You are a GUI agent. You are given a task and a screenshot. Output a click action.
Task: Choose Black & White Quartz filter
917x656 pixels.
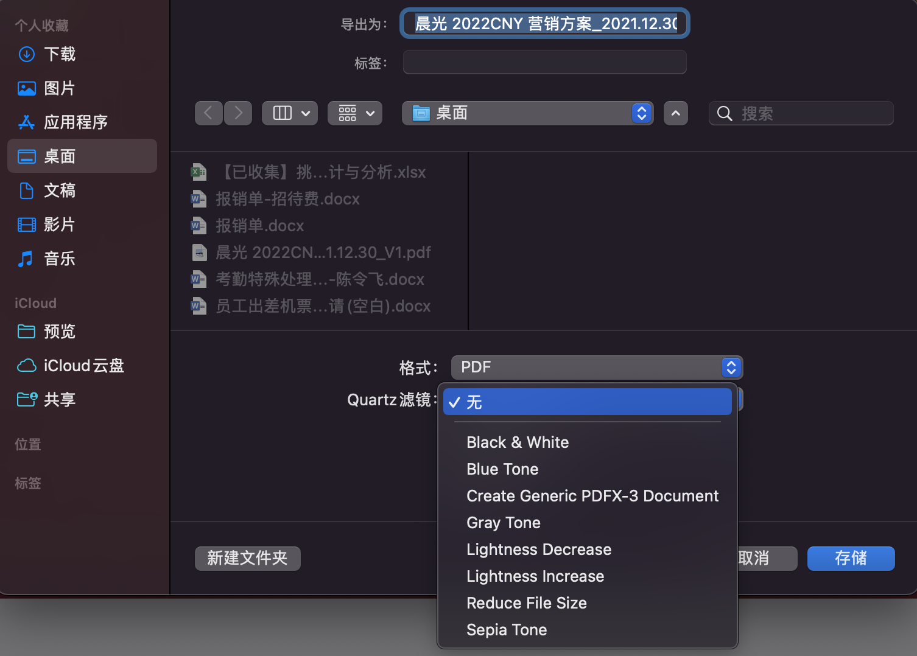click(518, 442)
